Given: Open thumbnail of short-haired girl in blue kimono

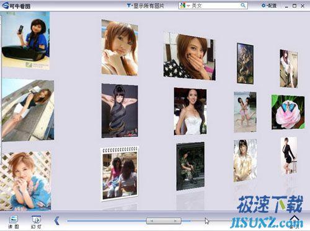Looking at the screenshot, I should pyautogui.click(x=25, y=180).
